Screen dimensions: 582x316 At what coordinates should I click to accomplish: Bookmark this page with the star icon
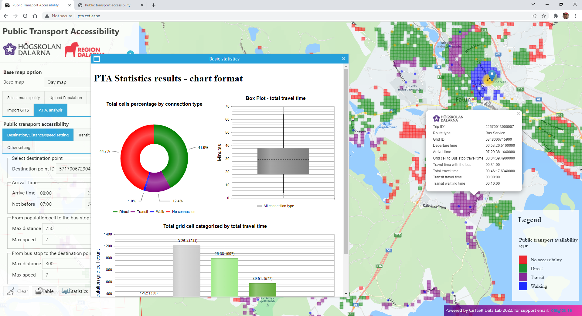(543, 16)
